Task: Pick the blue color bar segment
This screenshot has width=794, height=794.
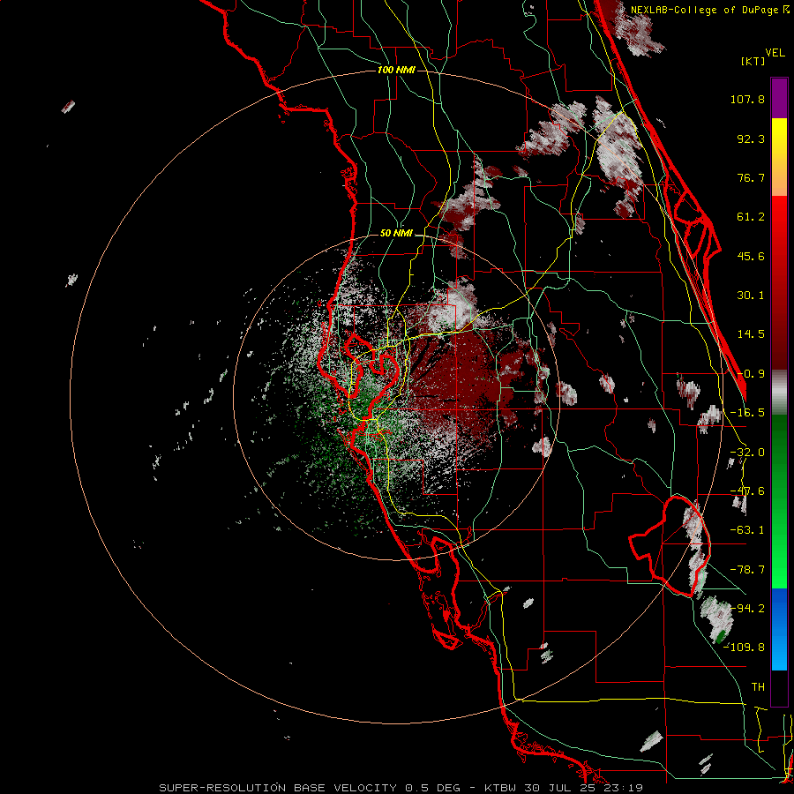Action: pyautogui.click(x=779, y=629)
